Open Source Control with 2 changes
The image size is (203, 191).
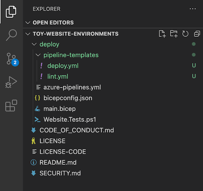[x=13, y=59]
